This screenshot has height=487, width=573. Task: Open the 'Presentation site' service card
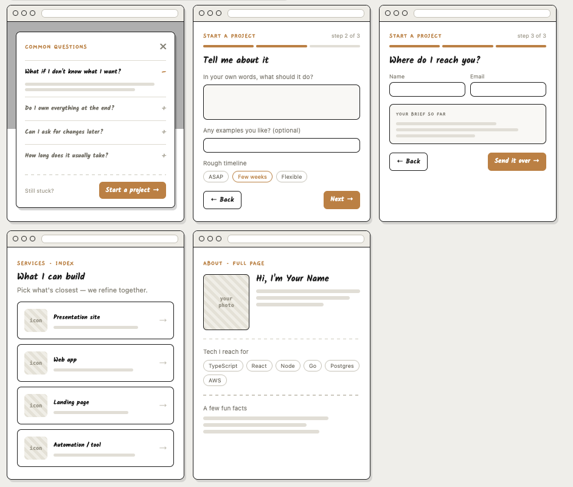pyautogui.click(x=95, y=320)
